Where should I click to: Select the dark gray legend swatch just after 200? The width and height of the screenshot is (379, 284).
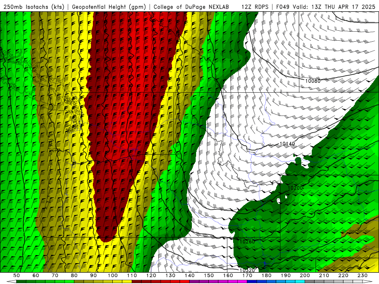point(310,282)
